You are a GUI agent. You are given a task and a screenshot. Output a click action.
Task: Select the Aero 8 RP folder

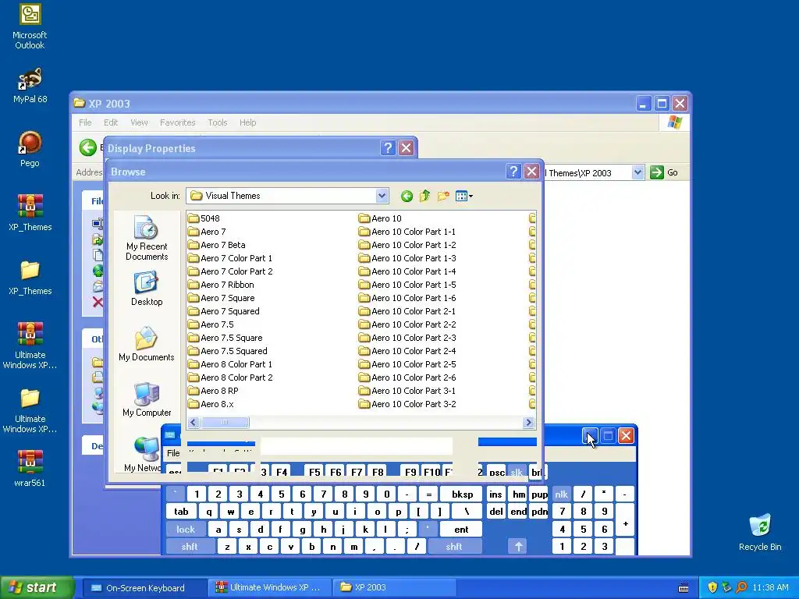pos(212,391)
